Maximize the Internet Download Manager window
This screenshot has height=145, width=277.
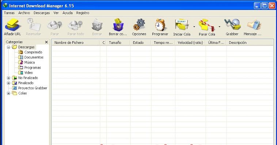click(265, 5)
